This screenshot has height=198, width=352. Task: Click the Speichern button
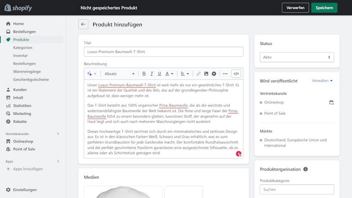pyautogui.click(x=324, y=8)
